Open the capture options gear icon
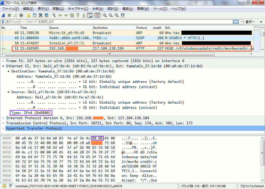 (21, 15)
